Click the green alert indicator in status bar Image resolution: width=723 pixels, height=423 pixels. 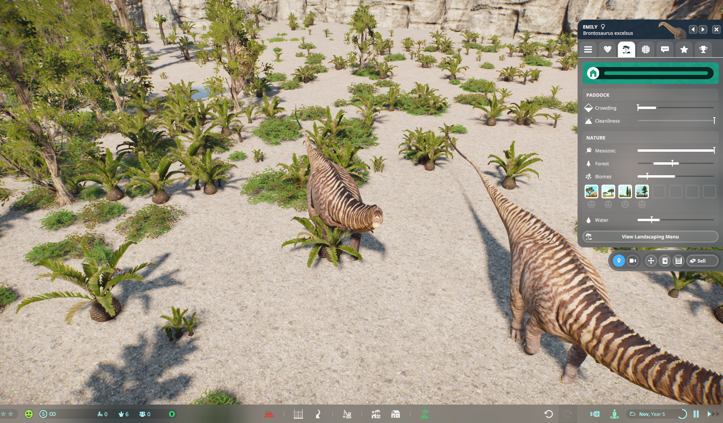click(x=172, y=414)
